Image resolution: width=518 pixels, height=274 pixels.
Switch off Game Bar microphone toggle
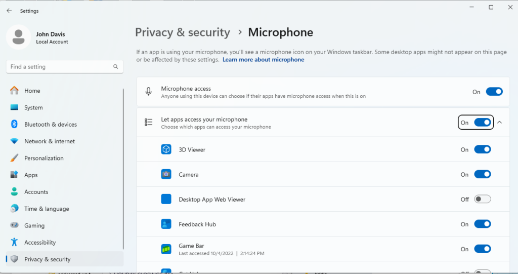tap(482, 249)
